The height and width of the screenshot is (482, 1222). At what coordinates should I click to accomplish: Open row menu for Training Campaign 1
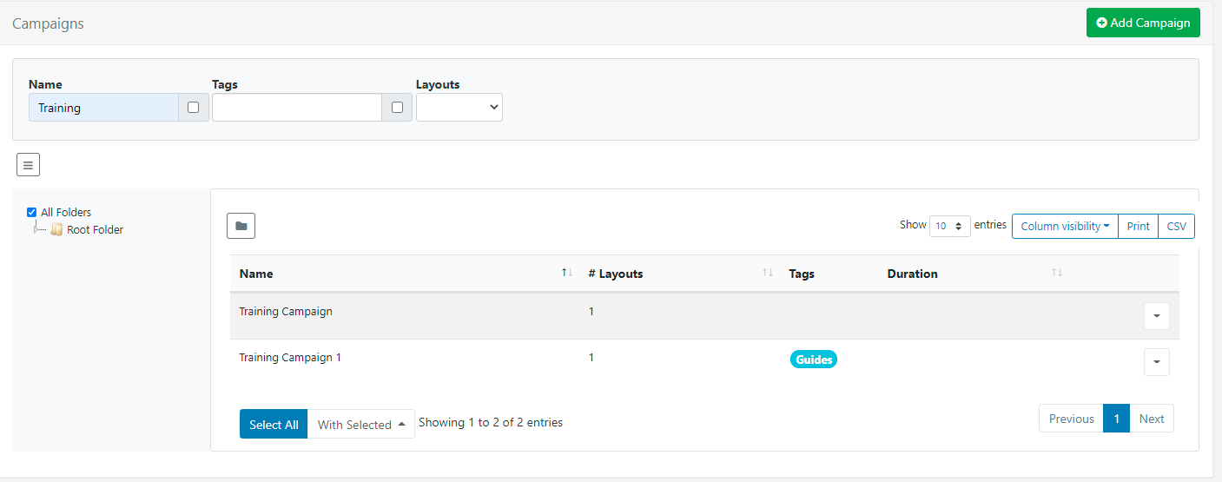point(1156,362)
